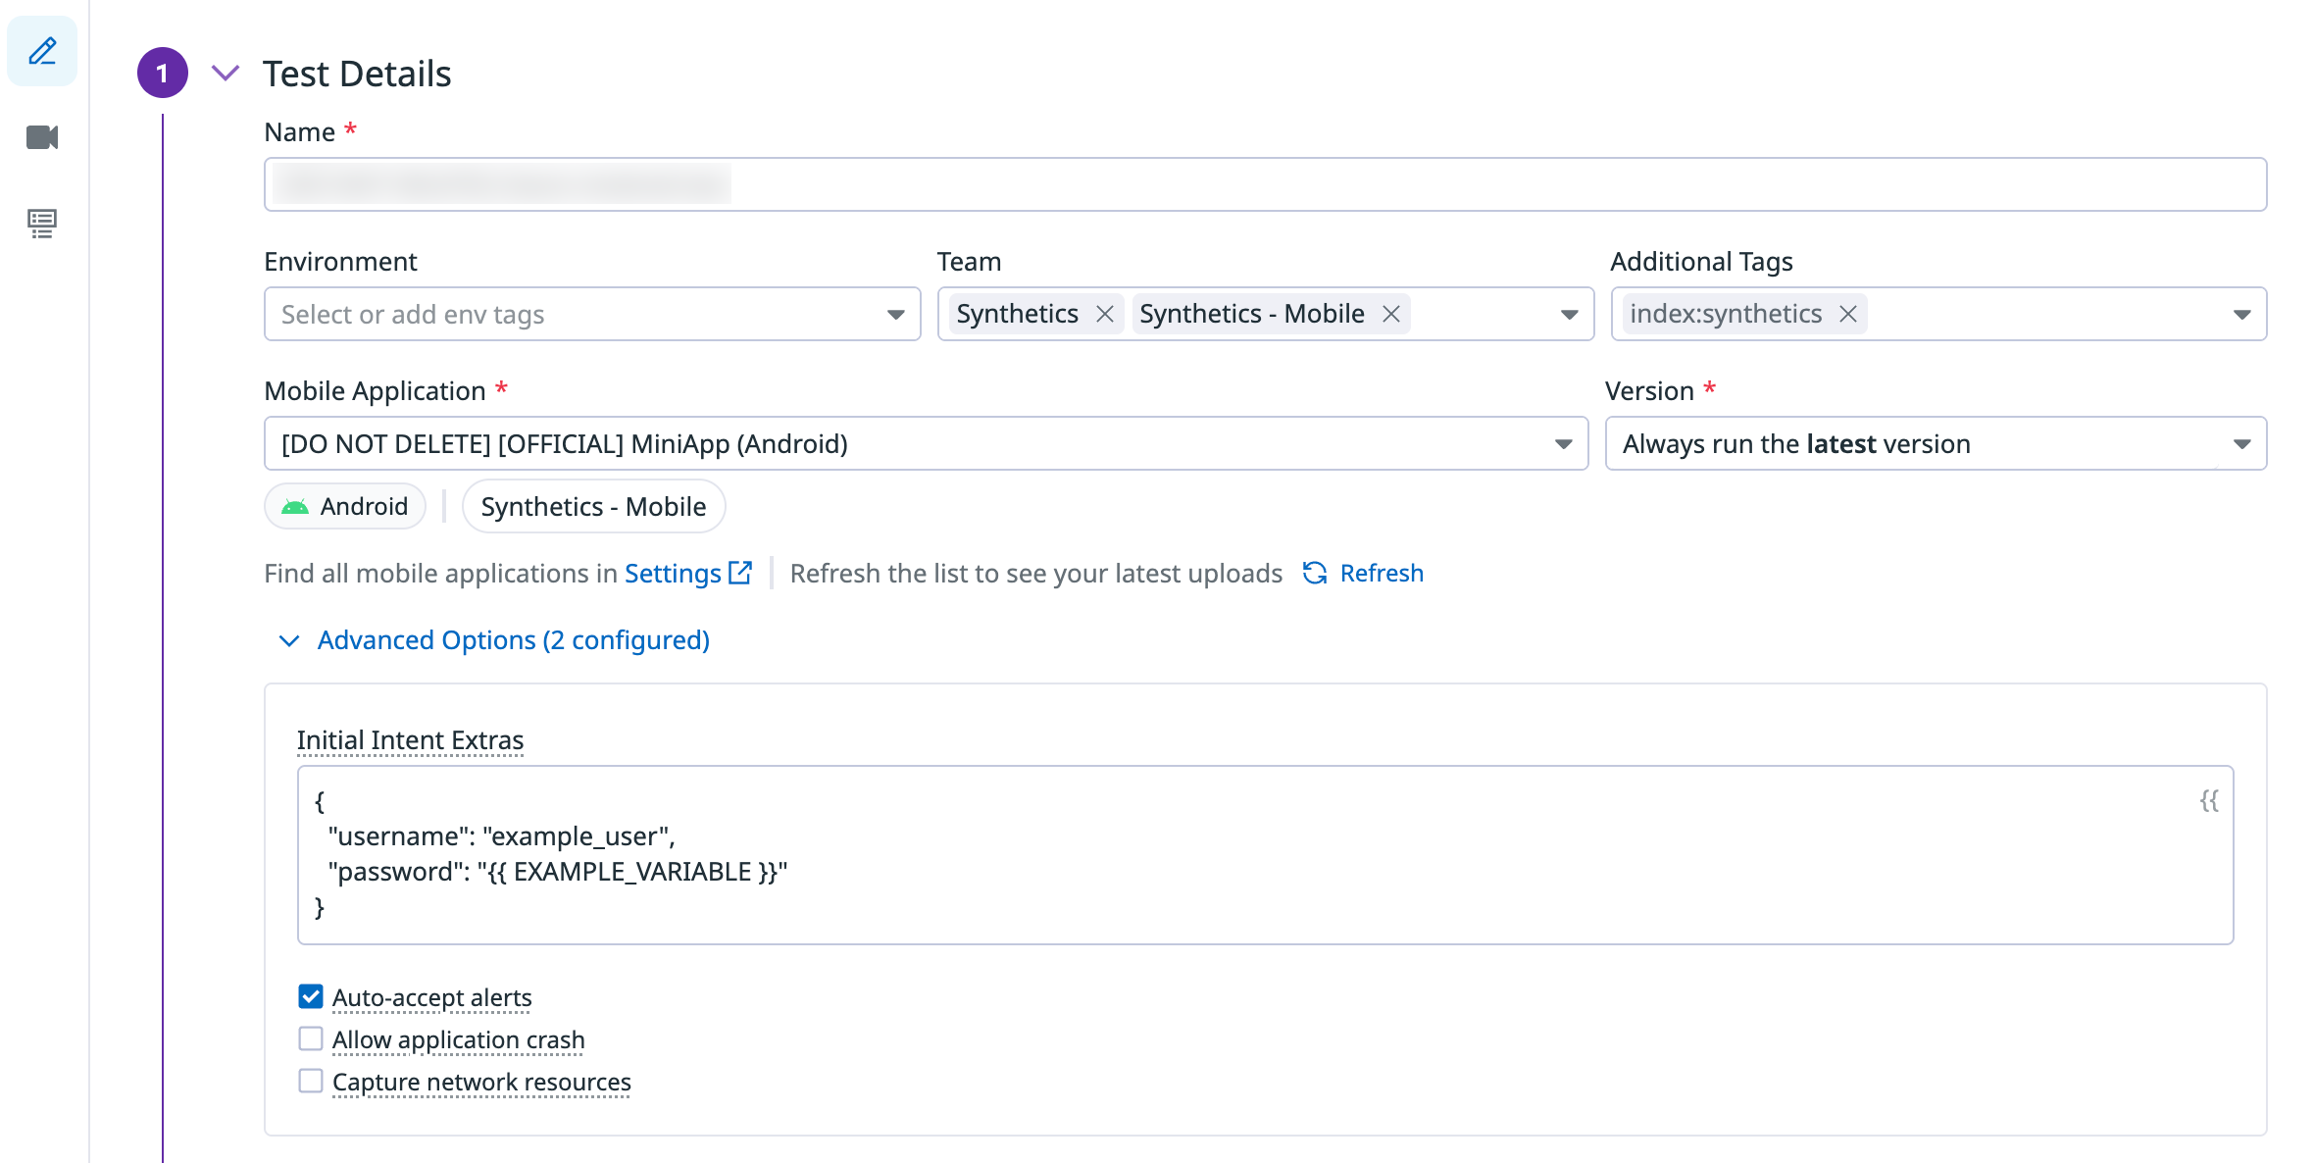Click the Refresh icon

pos(1315,573)
